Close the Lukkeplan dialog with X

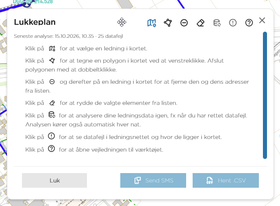tap(262, 20)
